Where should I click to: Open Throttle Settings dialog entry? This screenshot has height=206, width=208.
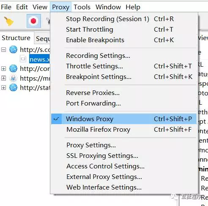[124, 66]
